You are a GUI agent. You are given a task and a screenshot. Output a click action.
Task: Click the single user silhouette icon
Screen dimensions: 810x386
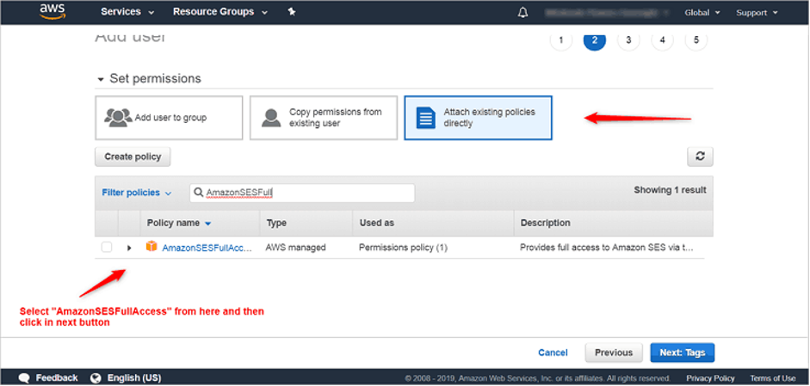(x=271, y=118)
